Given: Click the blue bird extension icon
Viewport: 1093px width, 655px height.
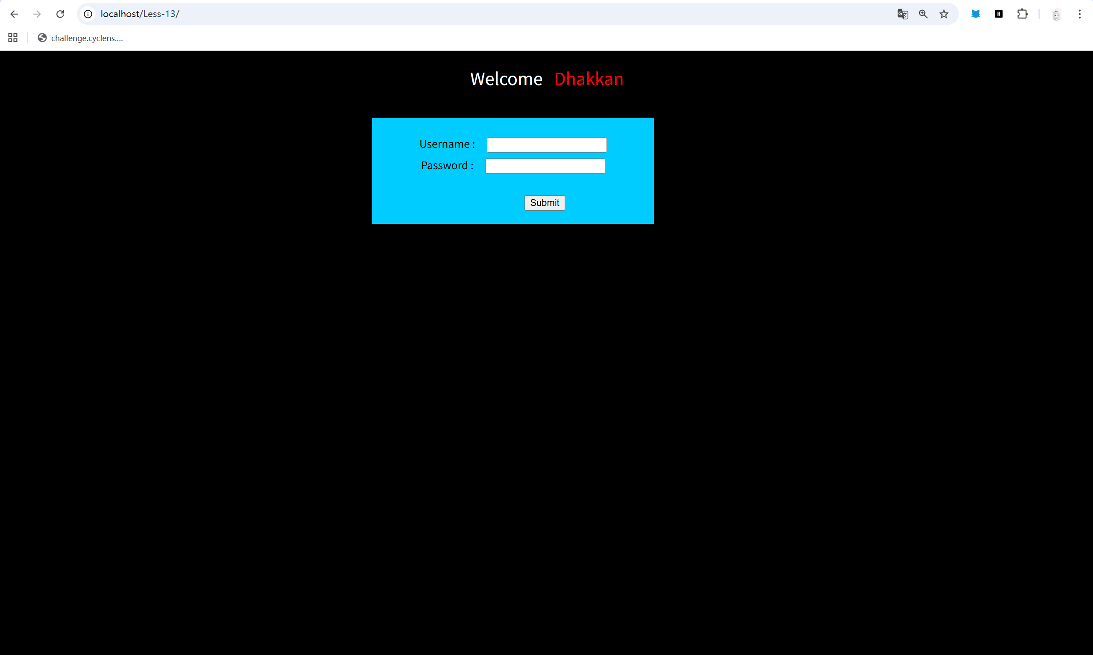Looking at the screenshot, I should (x=976, y=14).
